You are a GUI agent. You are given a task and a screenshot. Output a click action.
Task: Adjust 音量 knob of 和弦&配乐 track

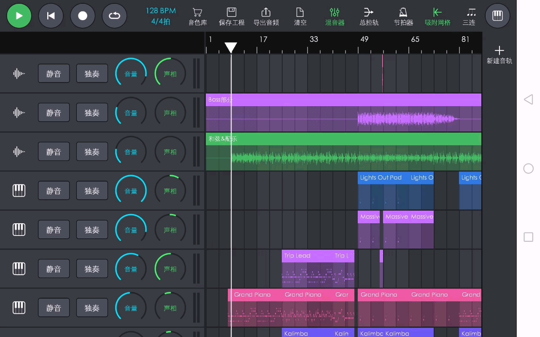click(x=131, y=152)
